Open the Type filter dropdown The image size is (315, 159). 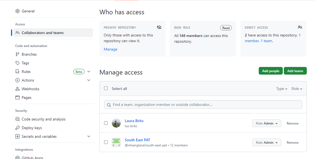click(282, 89)
